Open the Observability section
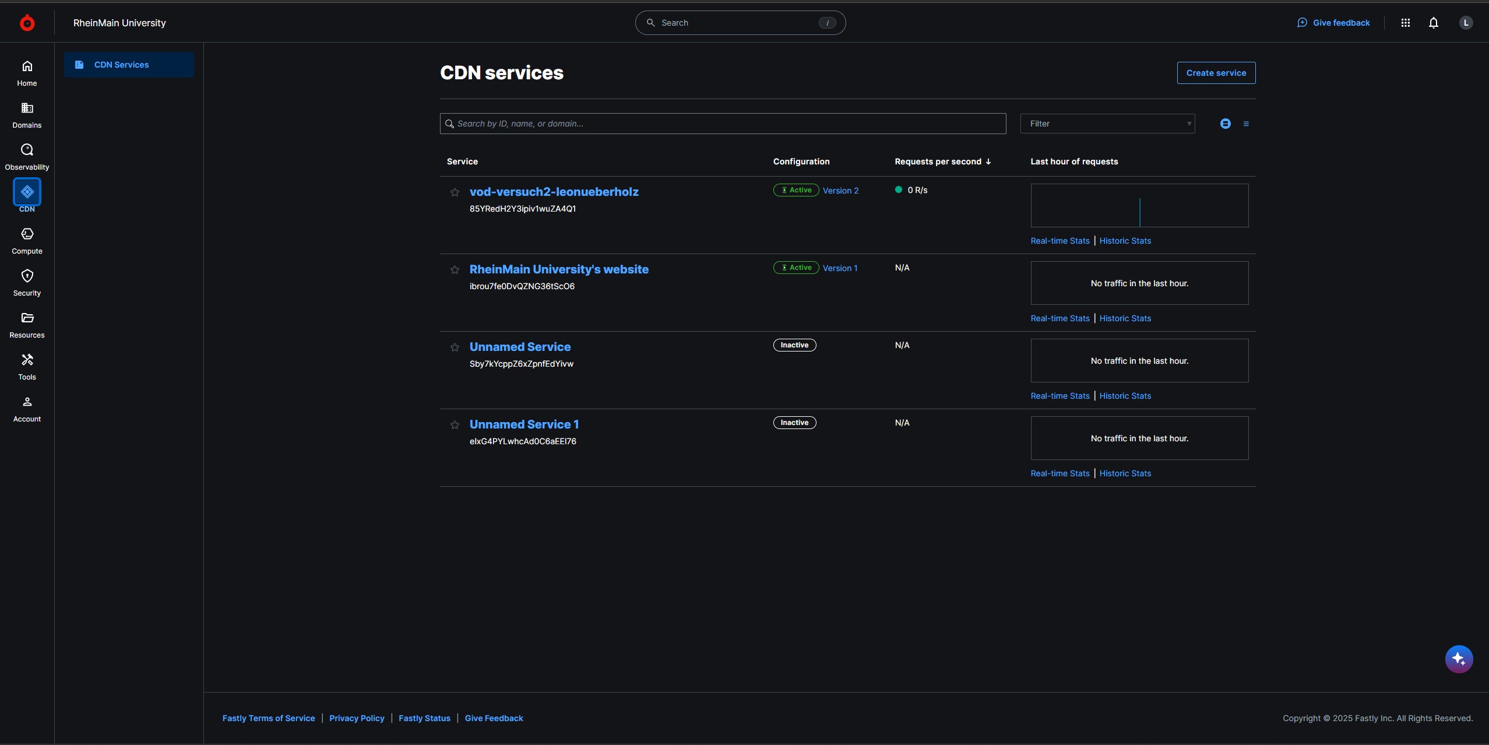 pos(27,157)
